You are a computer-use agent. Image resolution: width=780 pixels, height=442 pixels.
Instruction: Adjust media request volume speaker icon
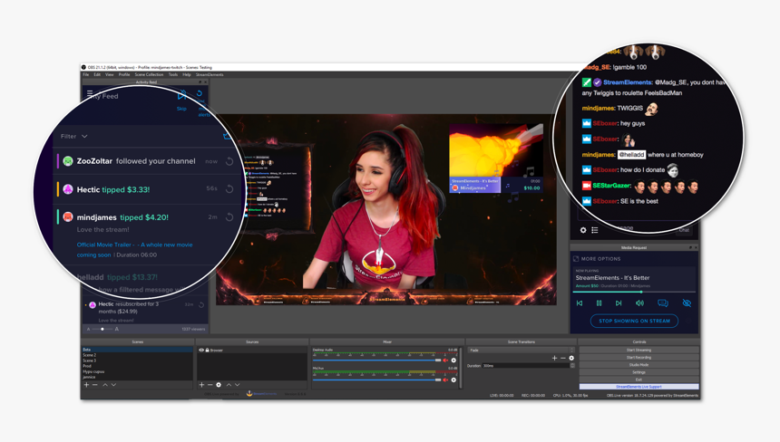(x=639, y=303)
